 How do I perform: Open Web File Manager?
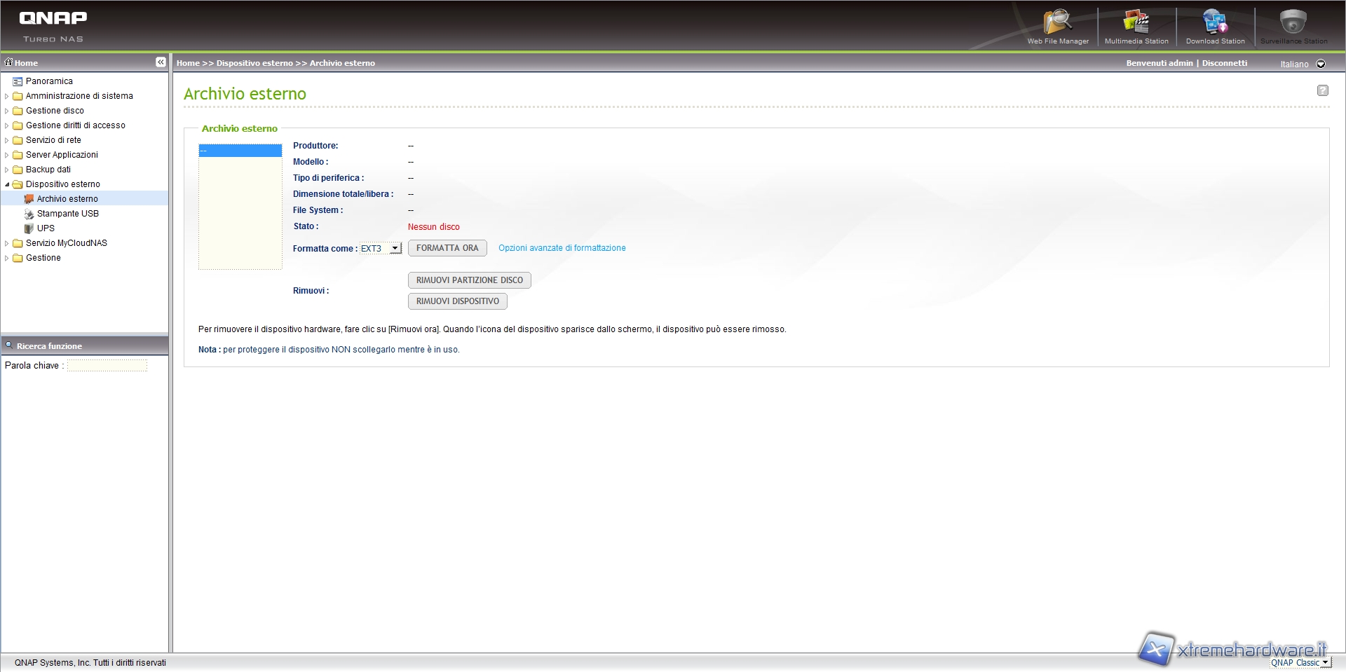point(1057,27)
